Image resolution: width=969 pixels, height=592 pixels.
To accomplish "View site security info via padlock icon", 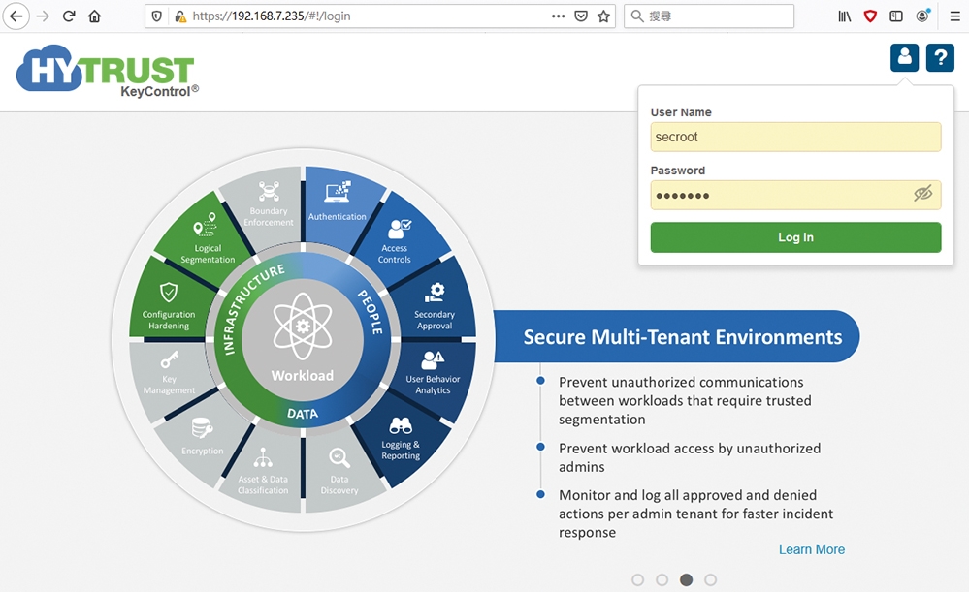I will tap(179, 16).
